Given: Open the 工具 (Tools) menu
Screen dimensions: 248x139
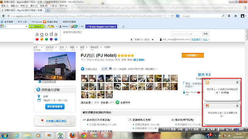Looking at the screenshot, I should [x=53, y=6].
